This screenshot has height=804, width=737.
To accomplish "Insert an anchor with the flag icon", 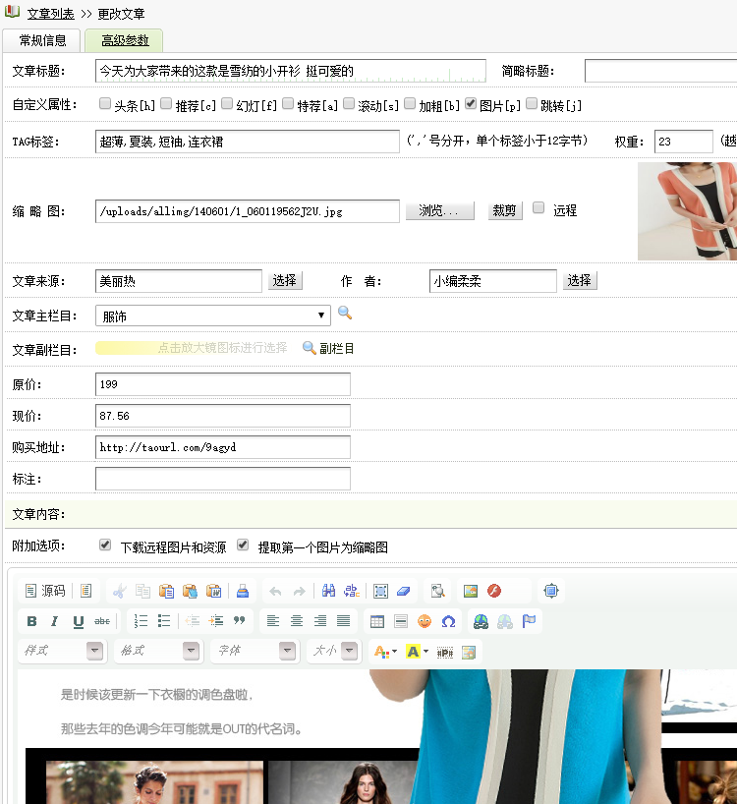I will click(529, 621).
